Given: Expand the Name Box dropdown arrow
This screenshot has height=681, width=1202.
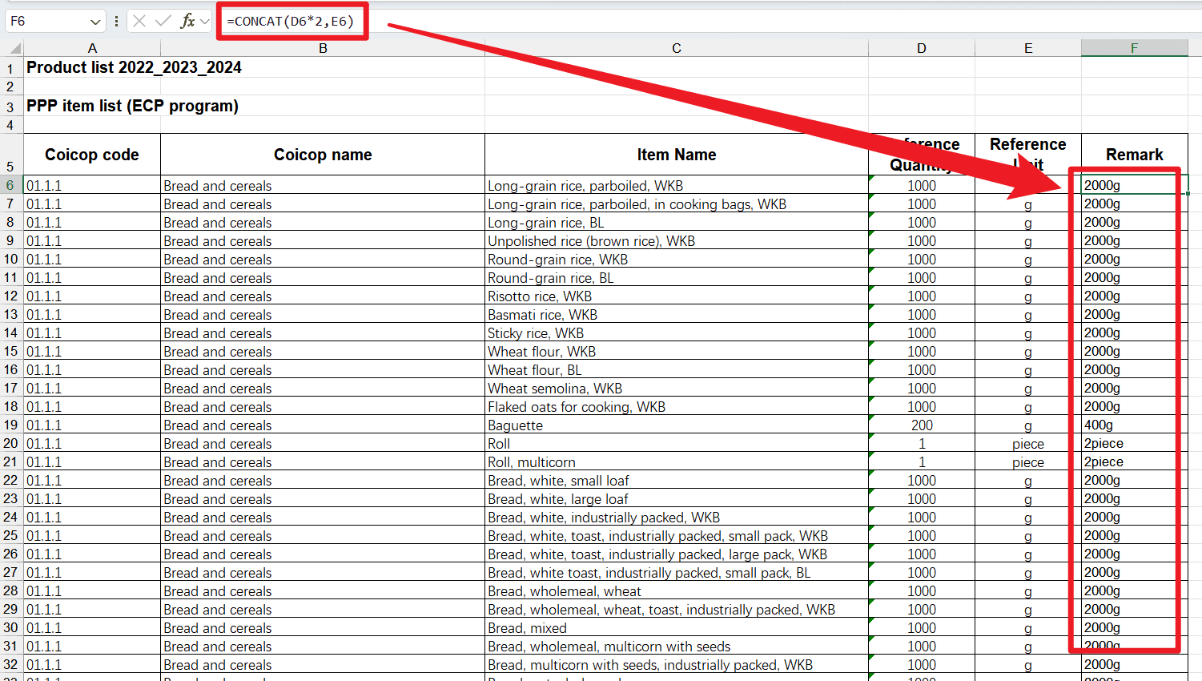Looking at the screenshot, I should pos(95,22).
